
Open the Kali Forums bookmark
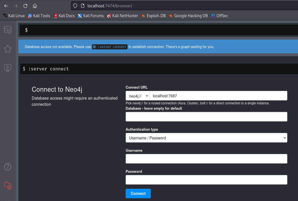point(91,16)
